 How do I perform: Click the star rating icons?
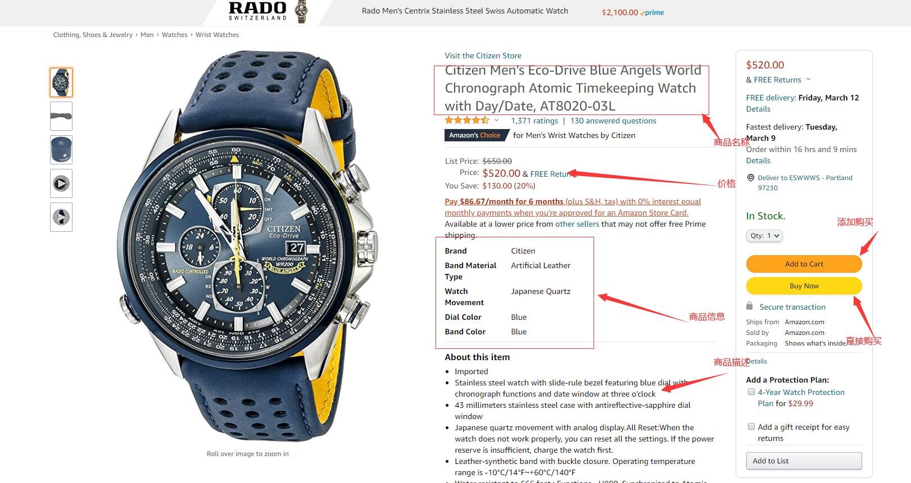(x=467, y=120)
